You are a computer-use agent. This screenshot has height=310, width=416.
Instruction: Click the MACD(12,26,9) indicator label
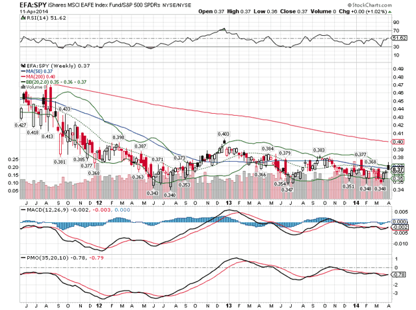[x=47, y=210]
